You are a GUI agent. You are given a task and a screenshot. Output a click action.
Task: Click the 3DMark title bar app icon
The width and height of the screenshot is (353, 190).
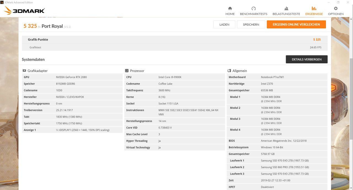coord(2,2)
